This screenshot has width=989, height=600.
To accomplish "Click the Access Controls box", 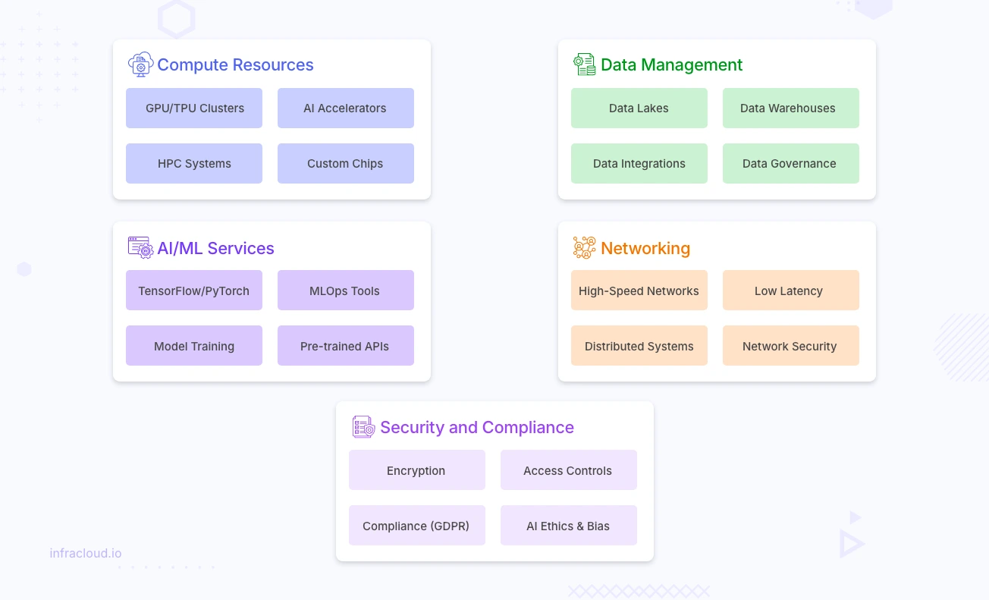I will (569, 470).
